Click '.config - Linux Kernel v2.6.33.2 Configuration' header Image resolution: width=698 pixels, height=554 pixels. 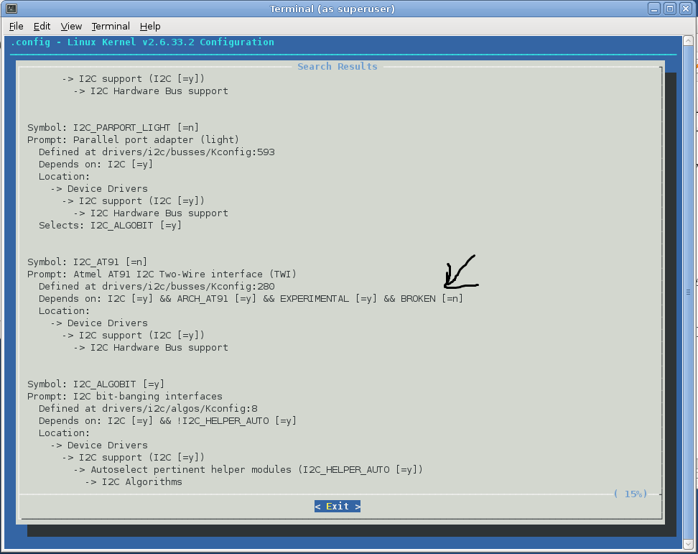point(142,42)
